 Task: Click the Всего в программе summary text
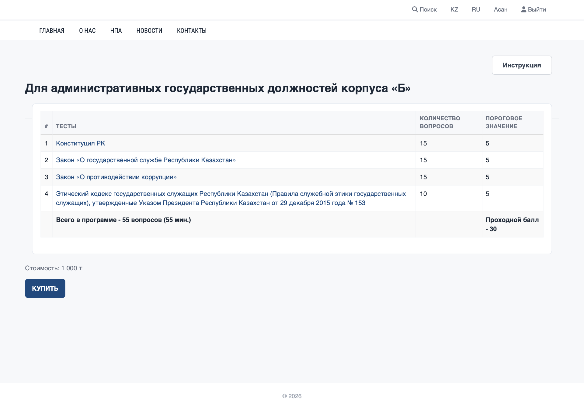(x=123, y=220)
